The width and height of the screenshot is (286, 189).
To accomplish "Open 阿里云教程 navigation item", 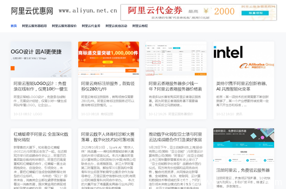I will pos(140,26).
